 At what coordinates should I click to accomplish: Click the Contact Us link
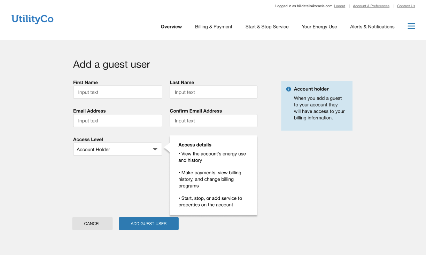(x=406, y=6)
